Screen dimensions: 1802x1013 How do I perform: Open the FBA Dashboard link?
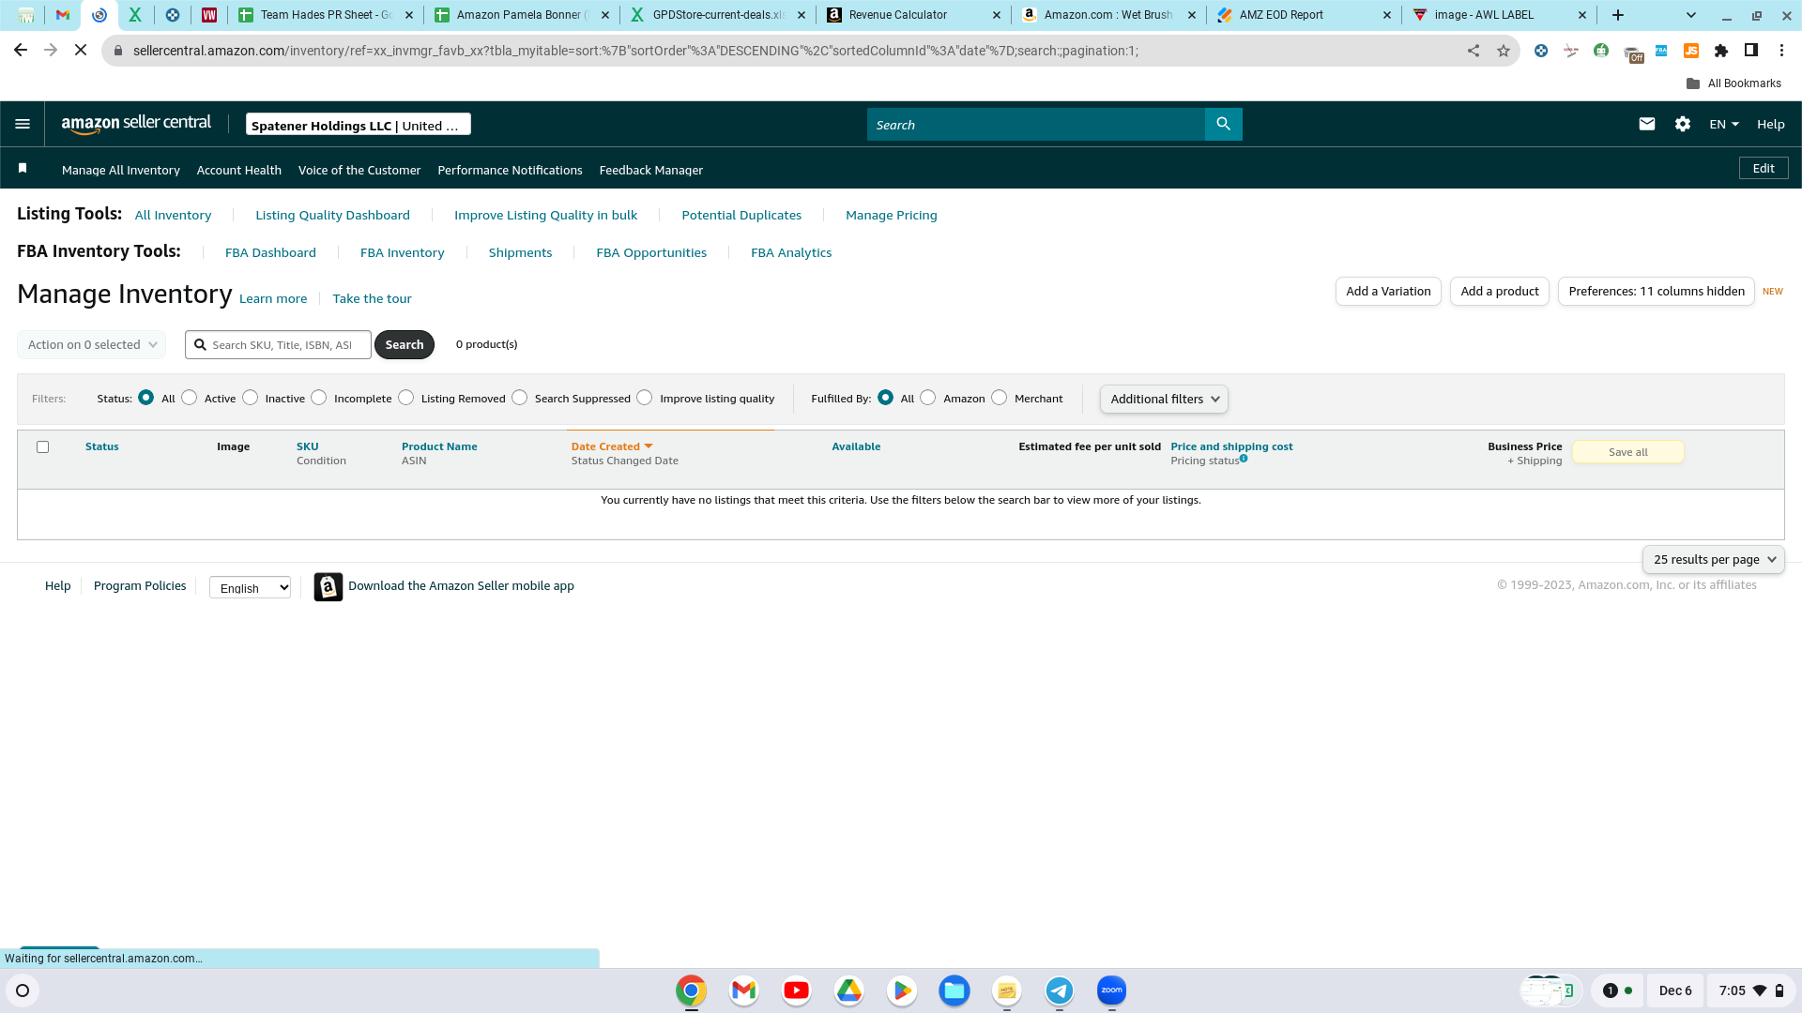pyautogui.click(x=270, y=252)
